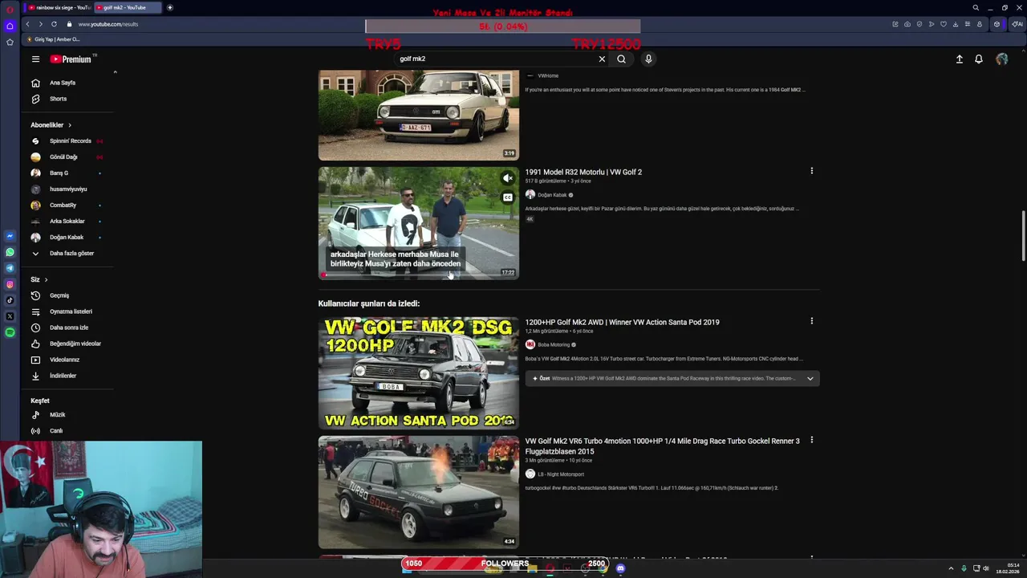This screenshot has width=1027, height=578.
Task: Click Opera sidebar TikTok icon
Action: (10, 300)
